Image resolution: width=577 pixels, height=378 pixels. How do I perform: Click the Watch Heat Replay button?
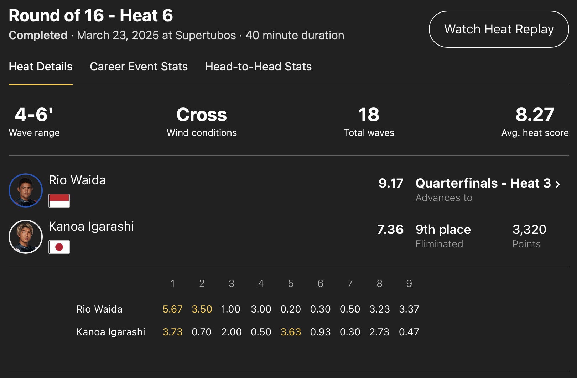[499, 29]
